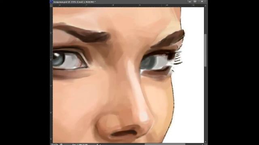Click the horizontal ruler above the canvas
This screenshot has width=259, height=145.
(x=129, y=5)
